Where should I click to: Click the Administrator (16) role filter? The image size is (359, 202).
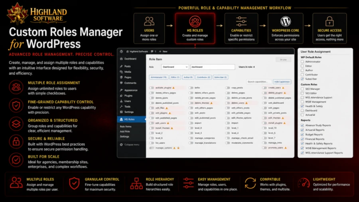click(159, 77)
